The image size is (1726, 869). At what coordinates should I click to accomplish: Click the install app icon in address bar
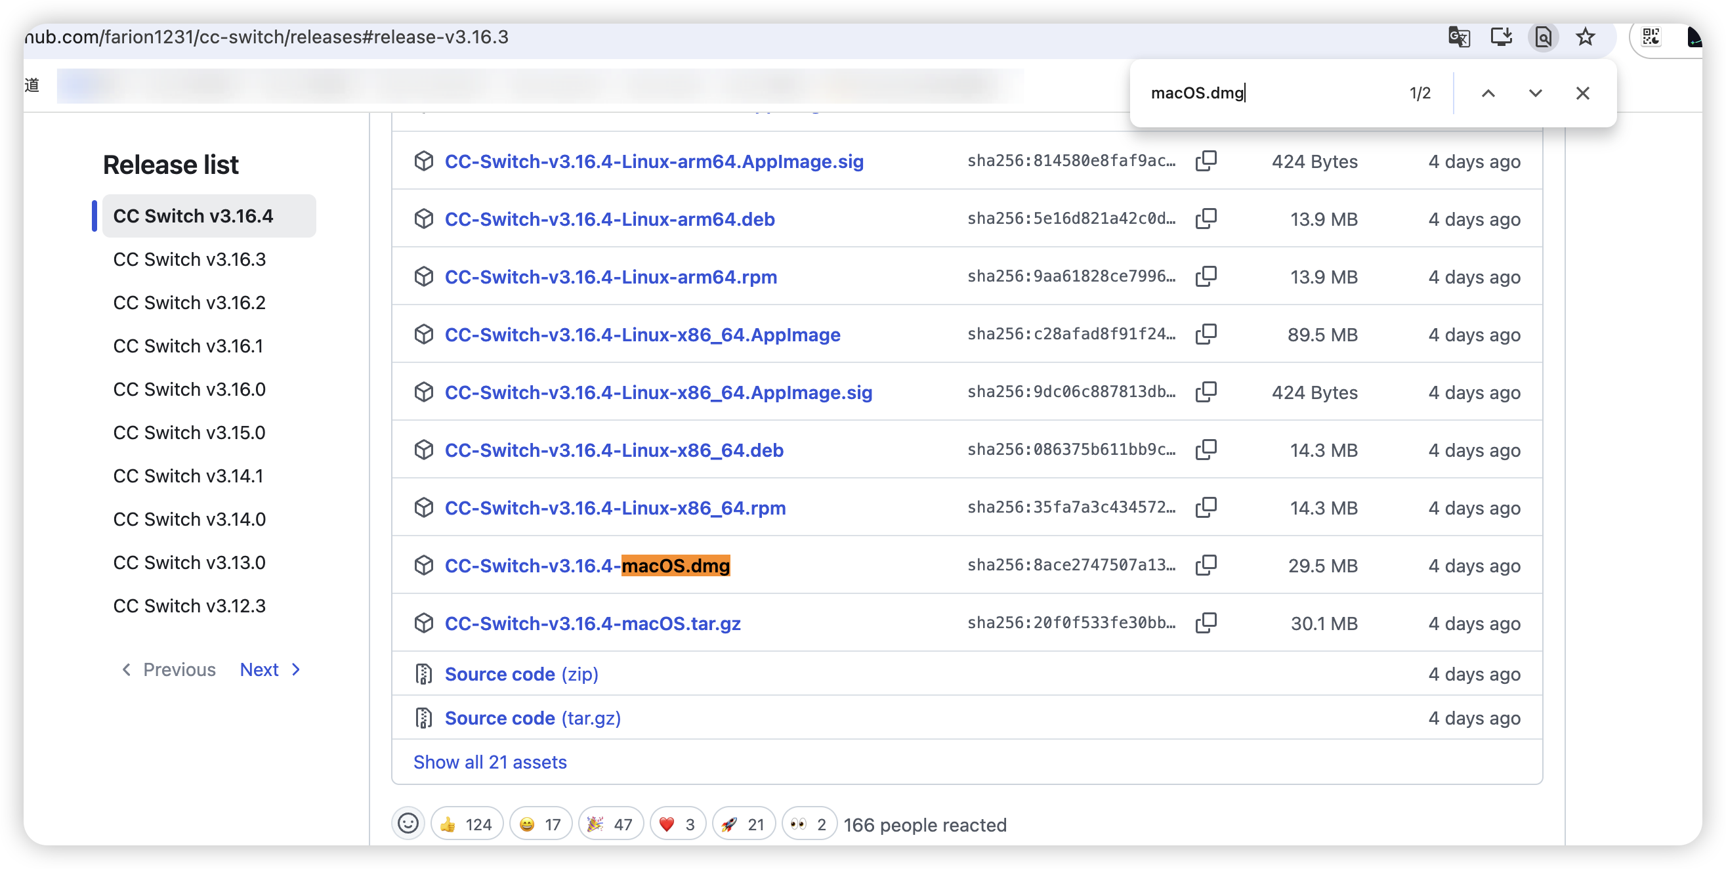1501,37
